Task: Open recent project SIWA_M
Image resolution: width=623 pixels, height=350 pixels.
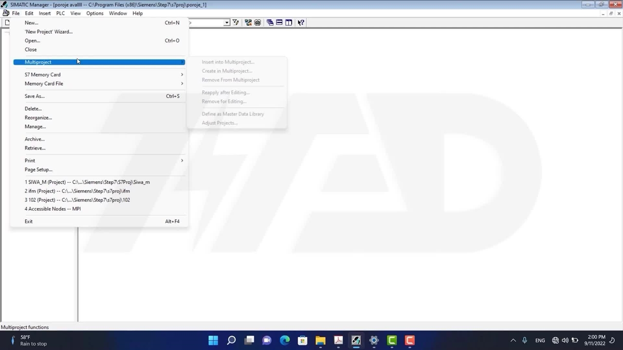Action: [87, 182]
